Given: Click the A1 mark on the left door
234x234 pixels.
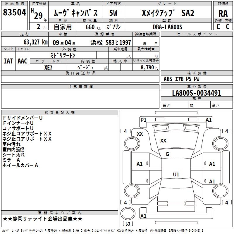Looking at the screenshot, I should click(x=140, y=164).
